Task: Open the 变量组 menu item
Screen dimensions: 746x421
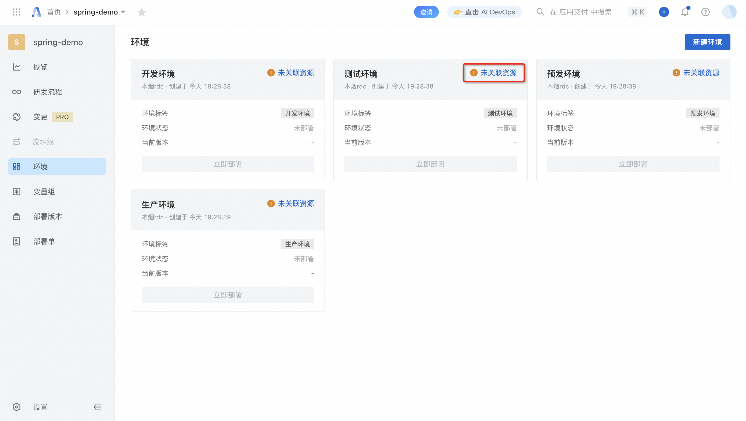Action: click(57, 192)
